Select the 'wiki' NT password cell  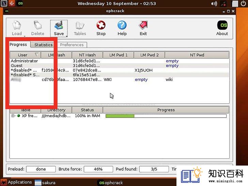click(x=169, y=79)
